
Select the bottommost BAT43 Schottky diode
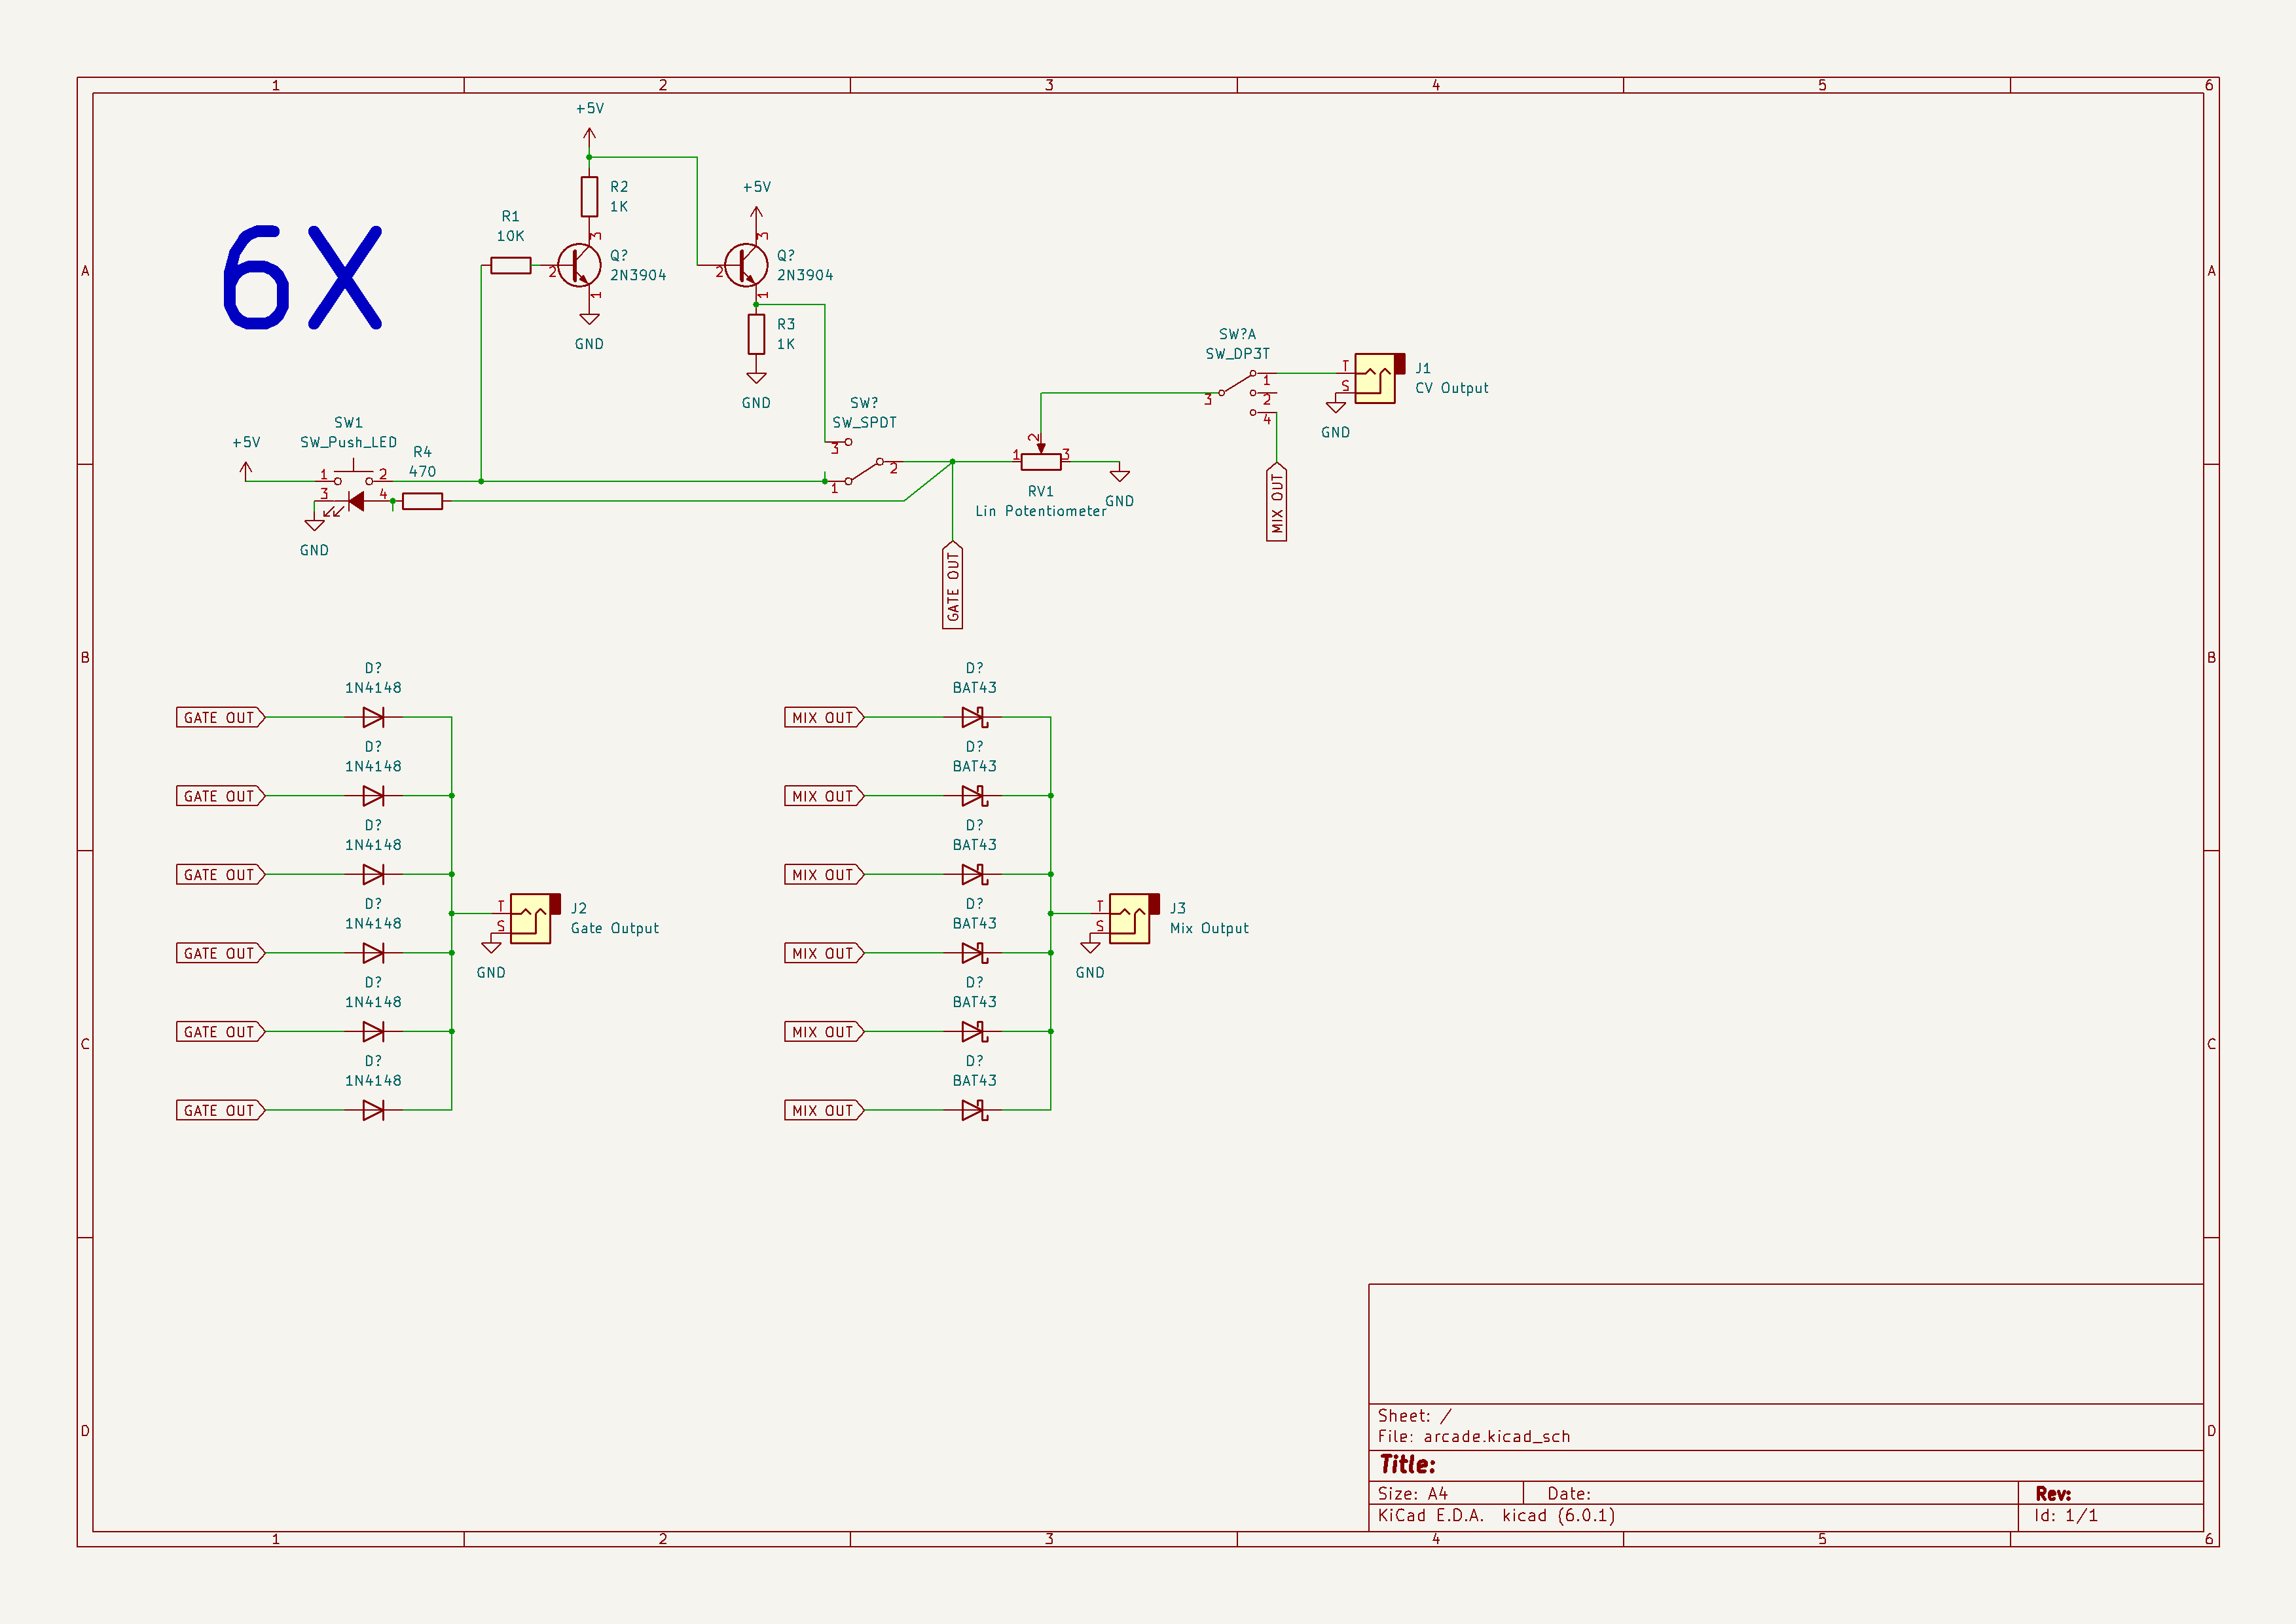point(973,1110)
